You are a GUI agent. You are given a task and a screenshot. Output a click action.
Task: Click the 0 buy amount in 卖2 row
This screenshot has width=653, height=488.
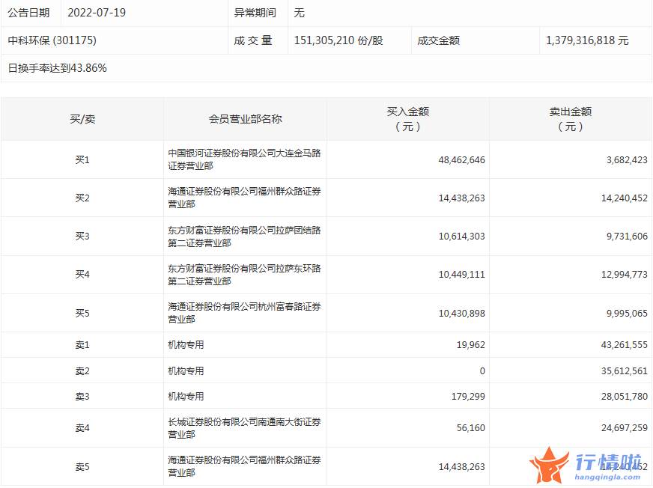pos(482,370)
